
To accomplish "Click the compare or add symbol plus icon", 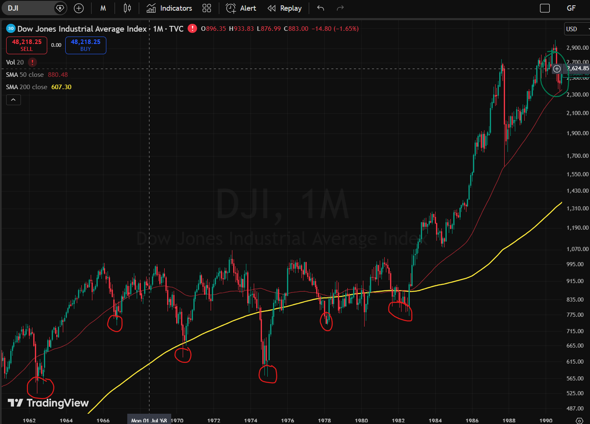I will click(x=79, y=8).
